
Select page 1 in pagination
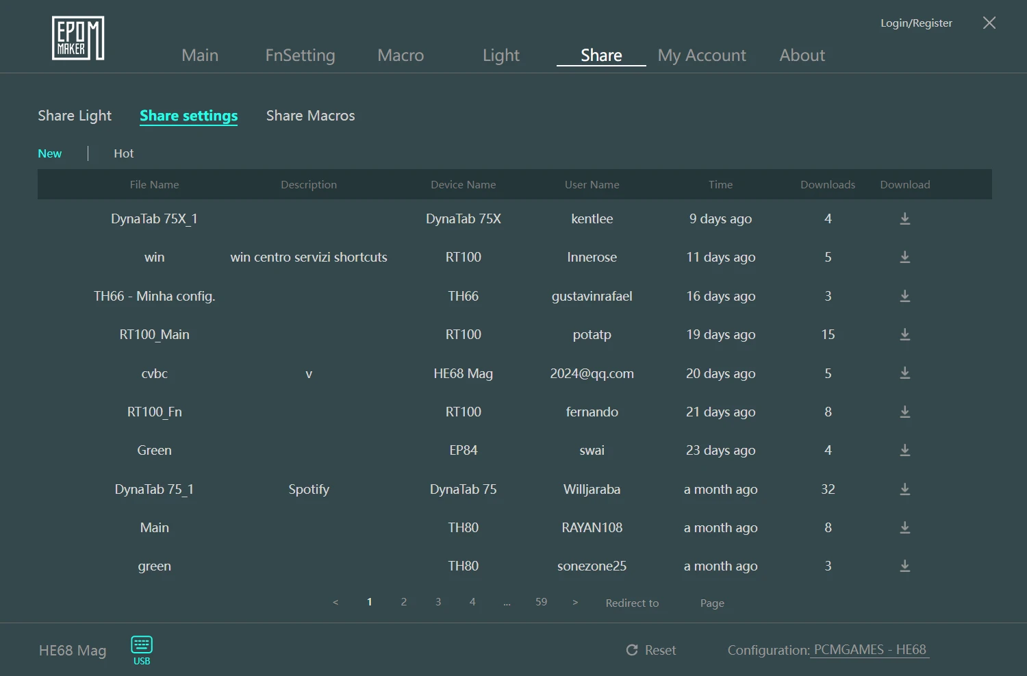pos(370,602)
